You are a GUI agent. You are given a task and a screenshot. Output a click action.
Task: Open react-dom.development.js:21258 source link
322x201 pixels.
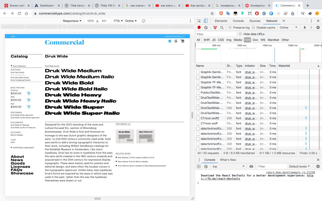point(291,172)
